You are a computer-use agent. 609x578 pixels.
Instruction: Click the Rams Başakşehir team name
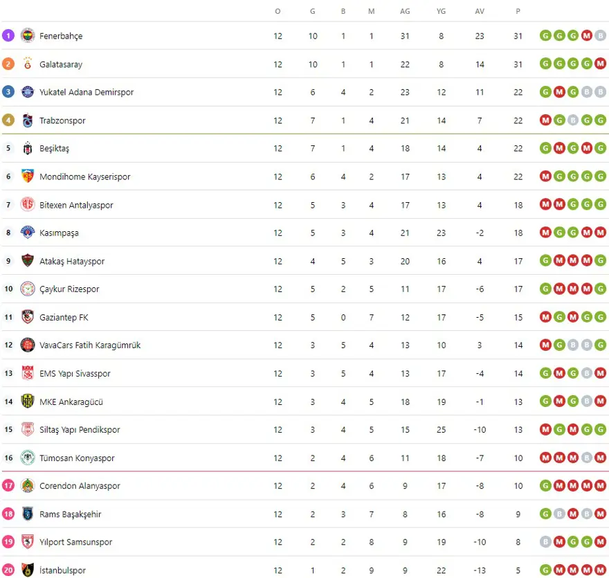71,514
